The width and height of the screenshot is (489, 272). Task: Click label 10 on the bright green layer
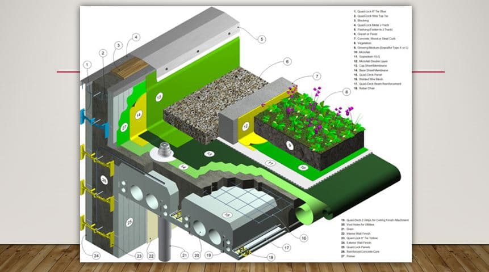pos(303,167)
